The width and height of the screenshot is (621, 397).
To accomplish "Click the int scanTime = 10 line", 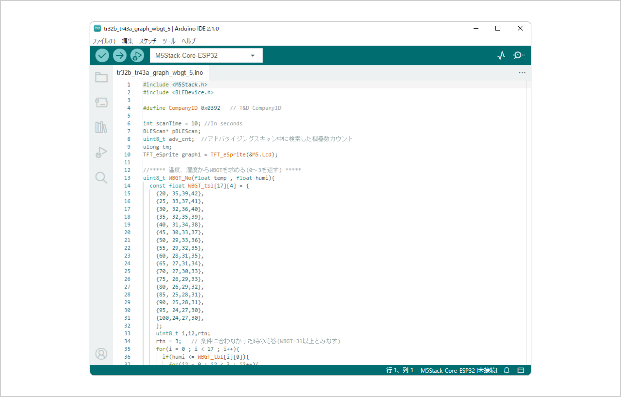I will click(x=193, y=123).
